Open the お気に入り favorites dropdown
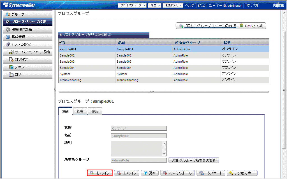The image size is (287, 188). pos(173,5)
